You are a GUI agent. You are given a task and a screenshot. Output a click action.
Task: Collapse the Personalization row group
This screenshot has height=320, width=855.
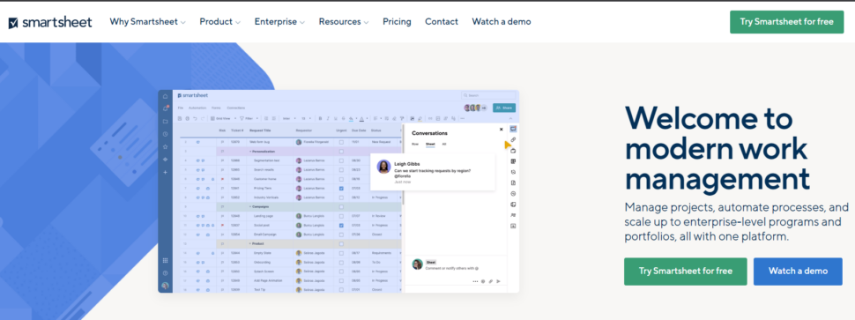coord(250,151)
